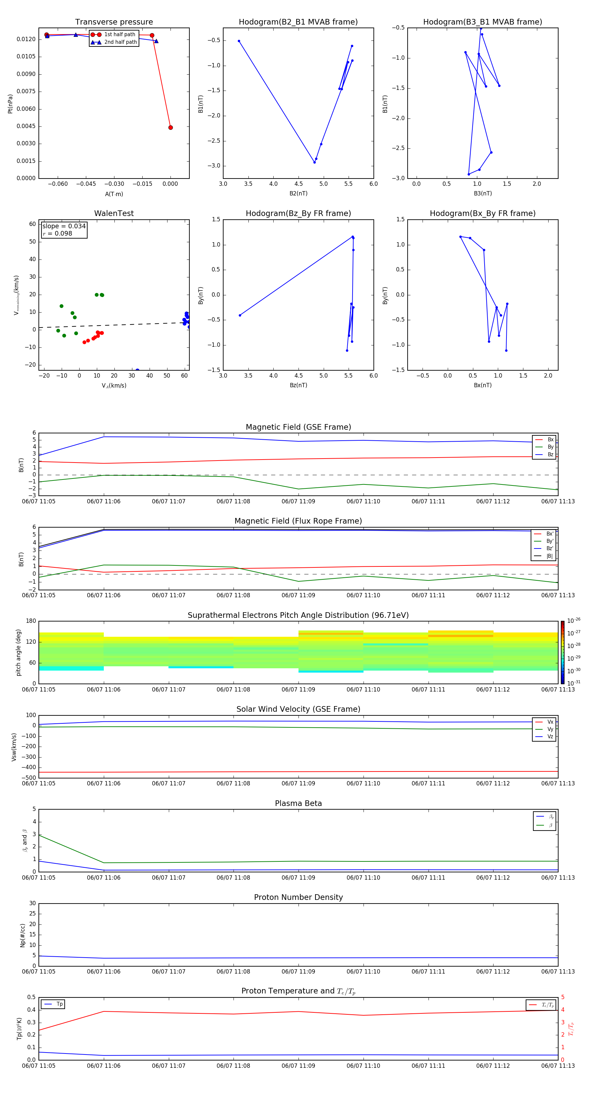Click the 'Bz(nT)' x-axis label

(x=298, y=385)
